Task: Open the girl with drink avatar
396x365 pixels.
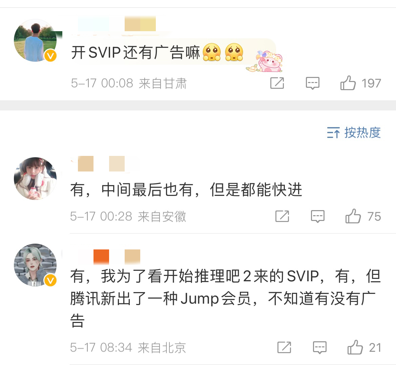Action: pyautogui.click(x=35, y=179)
